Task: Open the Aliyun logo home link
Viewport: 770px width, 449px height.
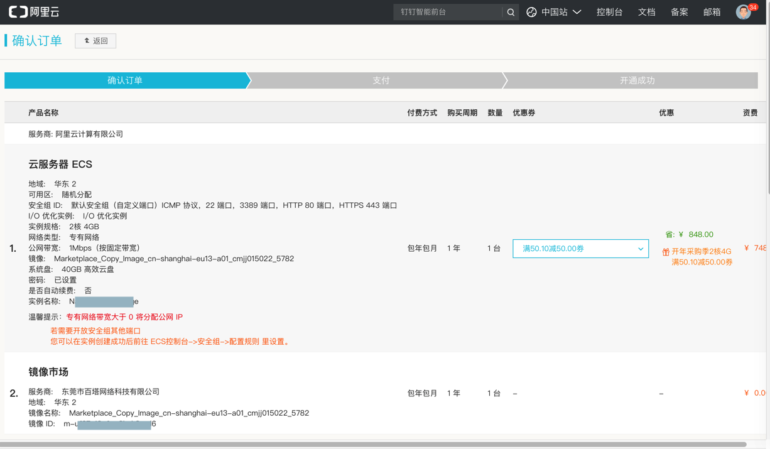Action: 34,12
